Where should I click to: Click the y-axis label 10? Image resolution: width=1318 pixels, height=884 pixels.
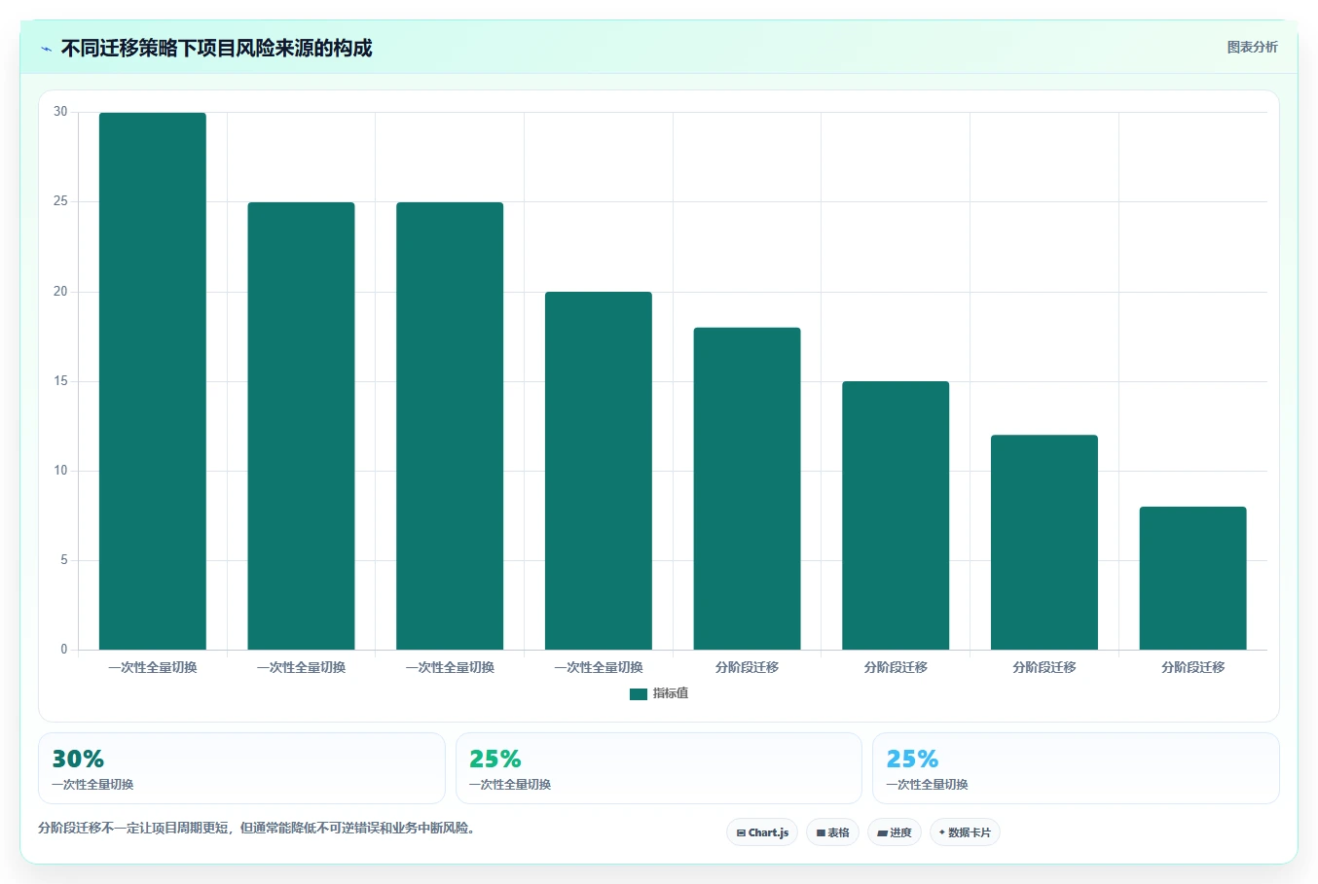[x=61, y=471]
